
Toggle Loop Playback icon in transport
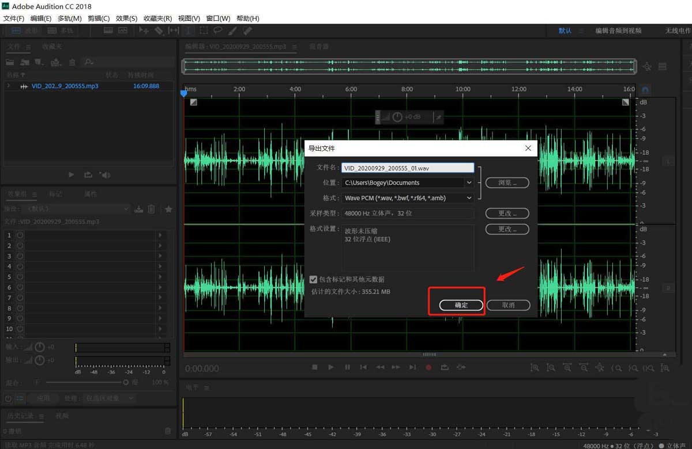coord(445,367)
